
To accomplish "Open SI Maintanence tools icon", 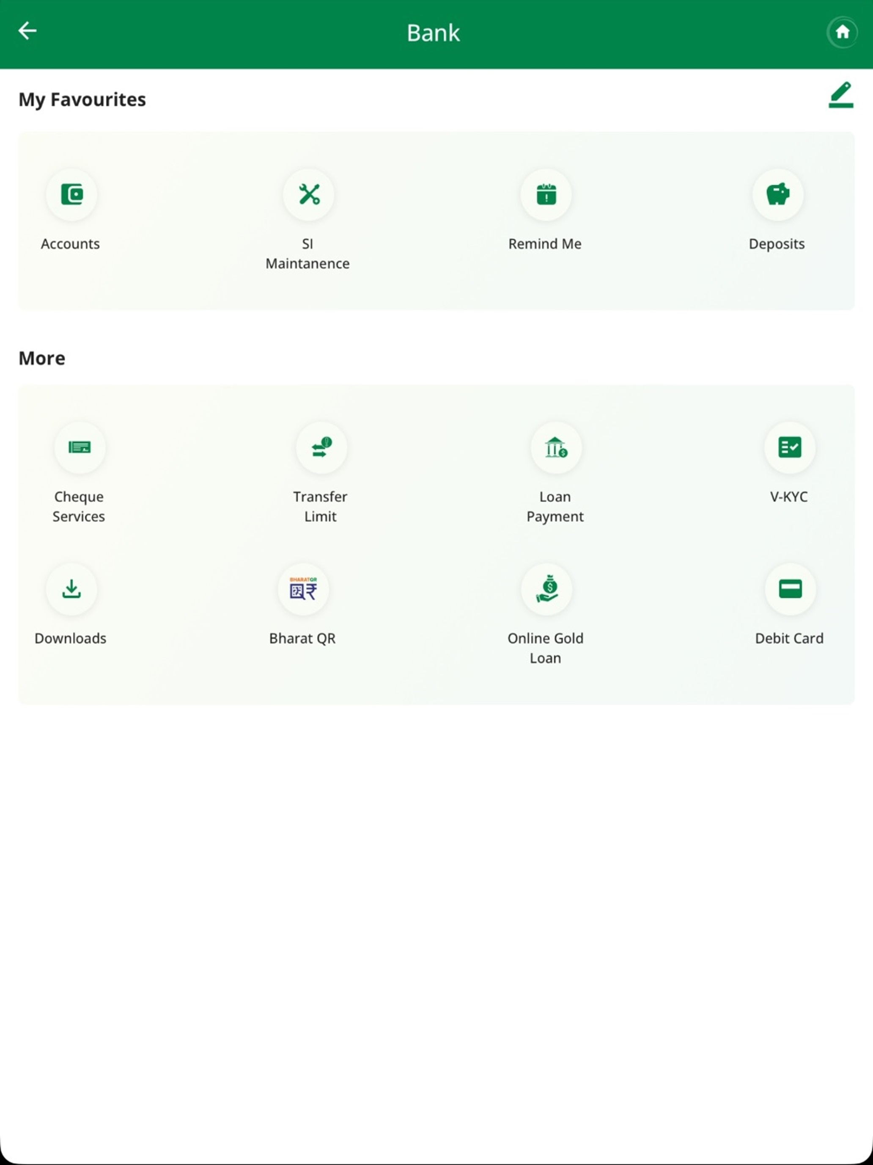I will pyautogui.click(x=308, y=194).
